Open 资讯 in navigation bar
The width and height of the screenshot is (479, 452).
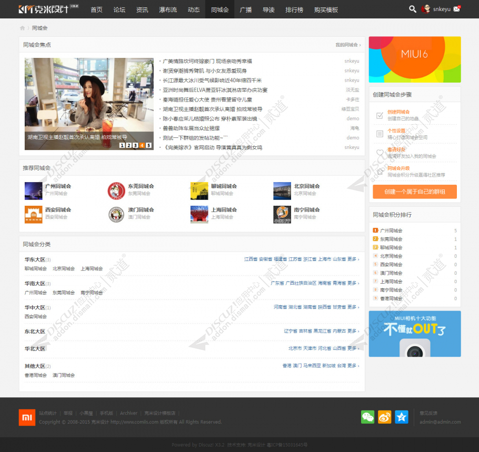pyautogui.click(x=142, y=9)
